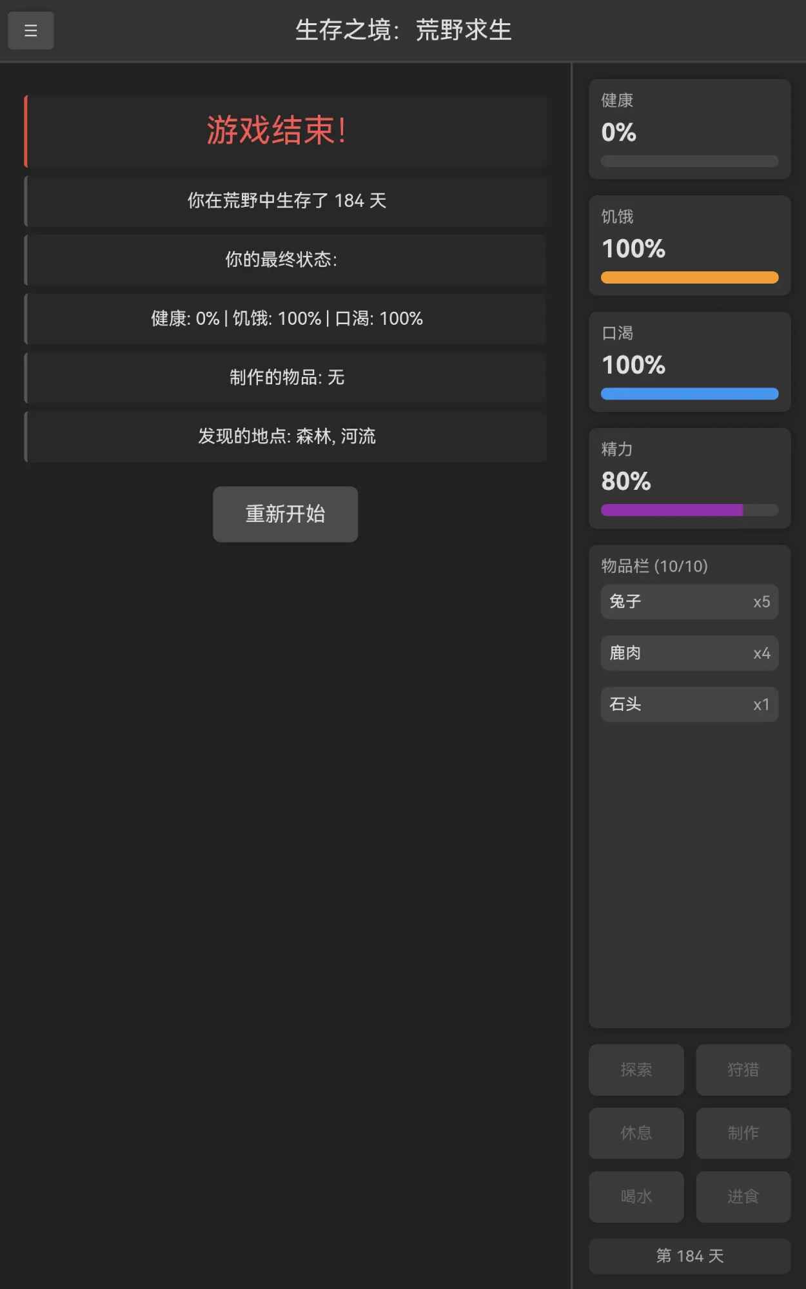Click the 休息 rest button
806x1289 pixels.
[636, 1133]
